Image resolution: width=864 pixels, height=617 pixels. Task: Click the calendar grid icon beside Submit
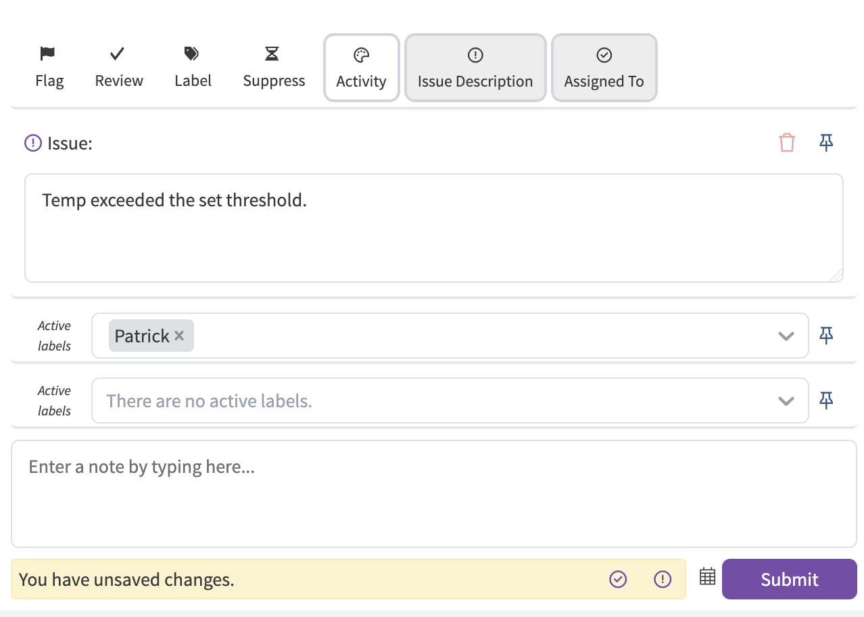[x=707, y=576]
